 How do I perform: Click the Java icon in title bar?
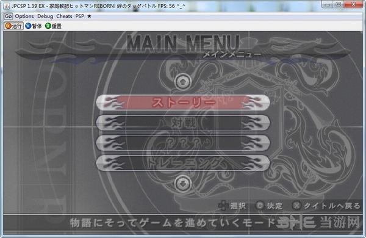7,5
